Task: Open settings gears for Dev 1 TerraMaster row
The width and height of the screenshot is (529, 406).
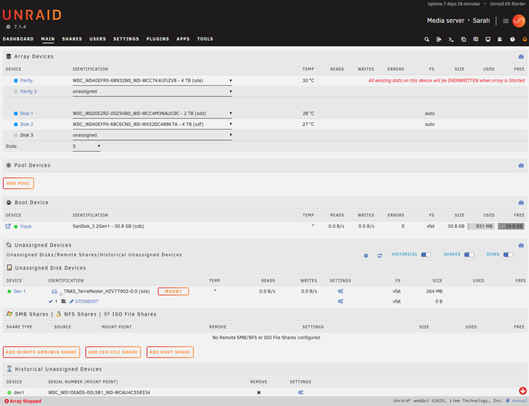Action: pos(340,291)
